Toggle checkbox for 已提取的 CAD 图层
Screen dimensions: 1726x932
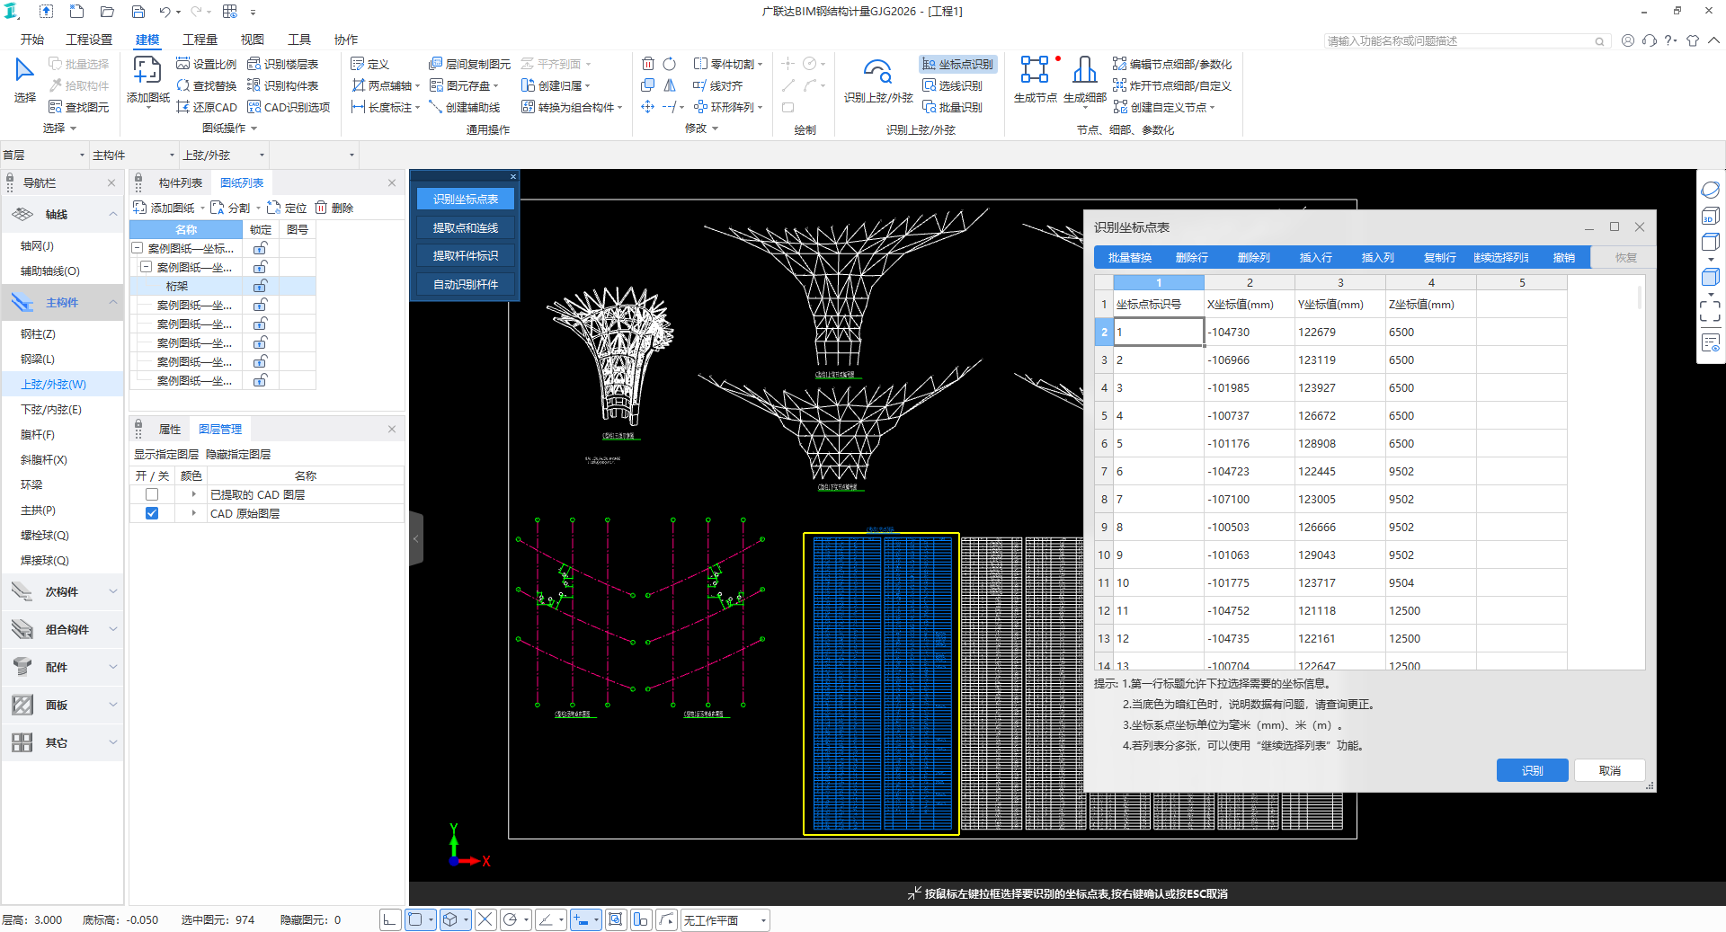tap(152, 494)
